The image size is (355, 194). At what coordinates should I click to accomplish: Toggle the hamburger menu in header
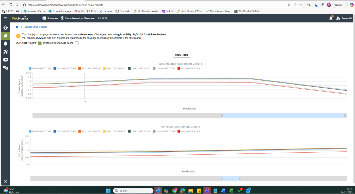click(x=6, y=18)
